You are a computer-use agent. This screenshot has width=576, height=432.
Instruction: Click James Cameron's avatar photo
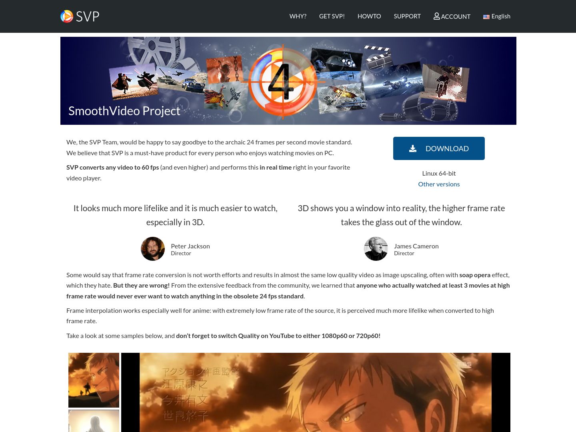point(376,249)
